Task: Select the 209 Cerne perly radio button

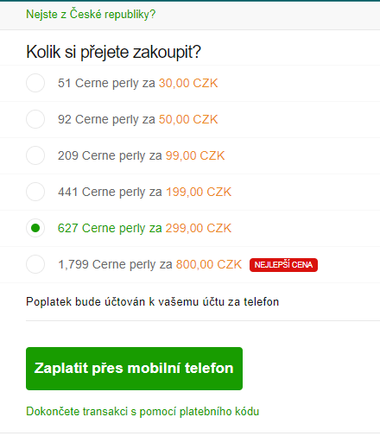Action: 35,155
